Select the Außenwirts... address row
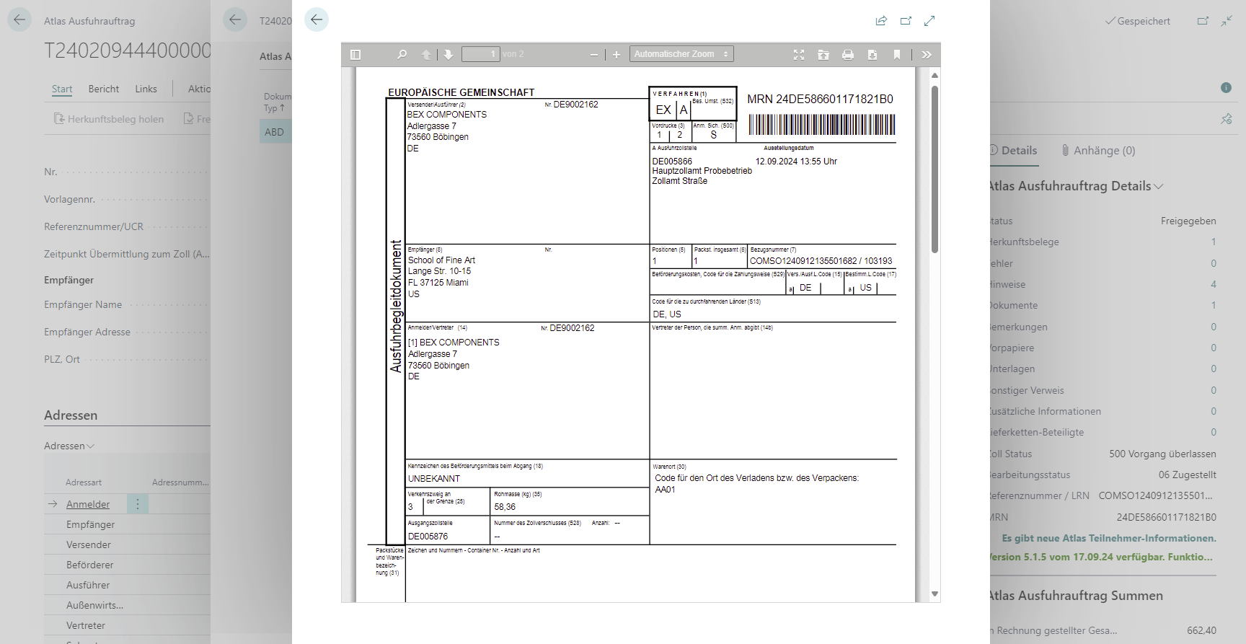The image size is (1246, 644). (94, 605)
